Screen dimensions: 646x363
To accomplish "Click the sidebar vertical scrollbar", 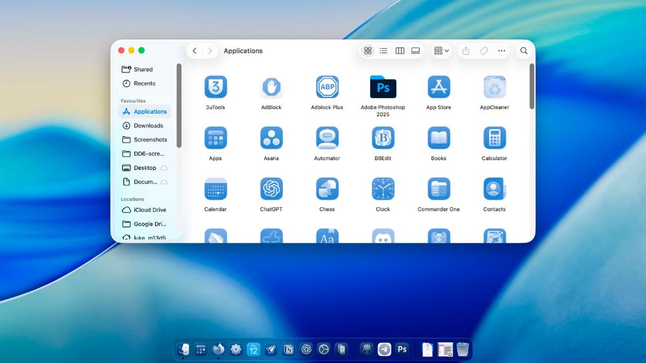I will coord(179,105).
